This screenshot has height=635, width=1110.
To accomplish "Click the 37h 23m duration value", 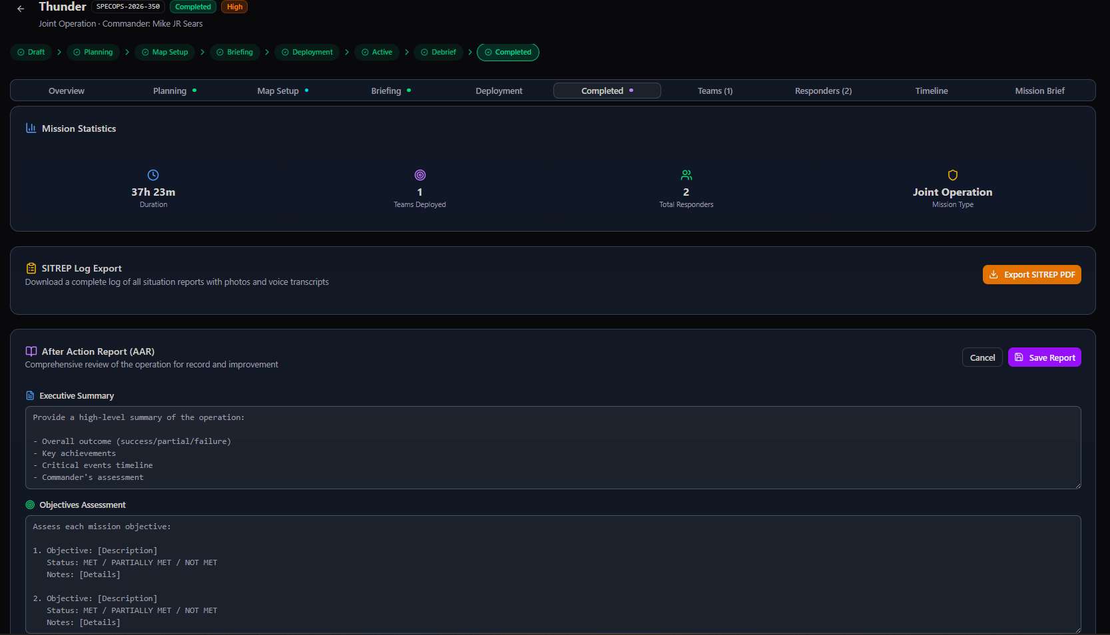I will pos(153,192).
